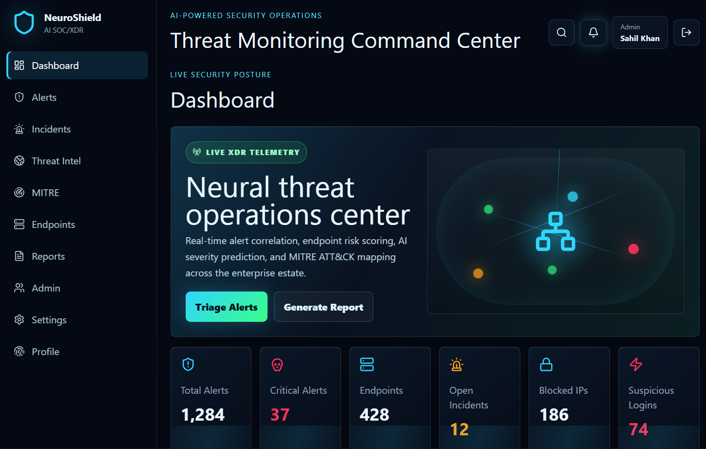Click the Threat Intel icon in sidebar
The image size is (706, 449).
click(19, 161)
